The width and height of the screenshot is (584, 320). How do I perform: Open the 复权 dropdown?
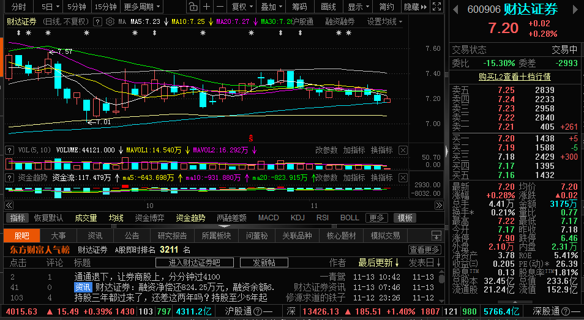(x=242, y=7)
